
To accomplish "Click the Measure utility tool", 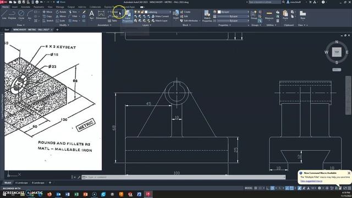I will coord(269,15).
